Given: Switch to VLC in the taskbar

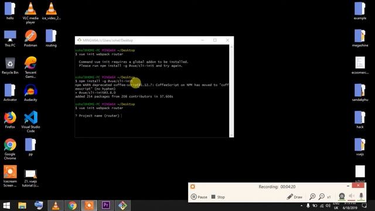Looking at the screenshot, I should click(56, 206).
